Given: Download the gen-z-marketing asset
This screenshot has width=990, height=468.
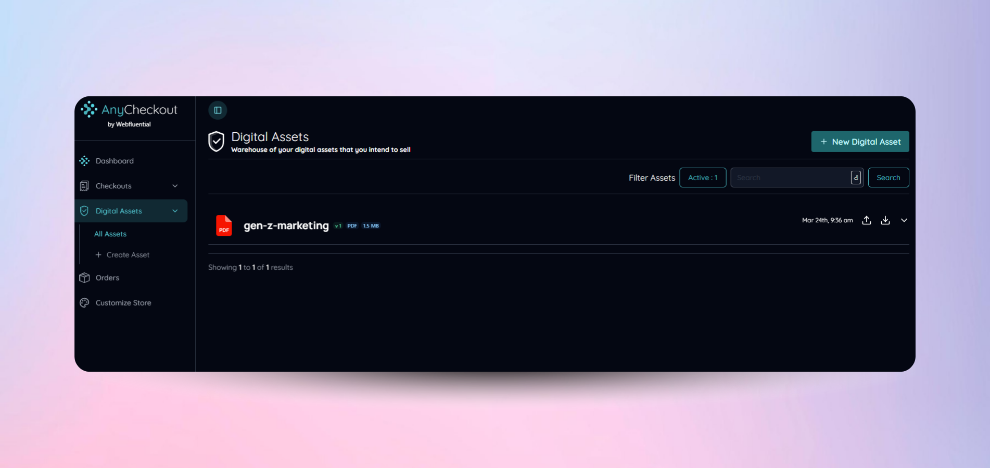Looking at the screenshot, I should tap(885, 220).
